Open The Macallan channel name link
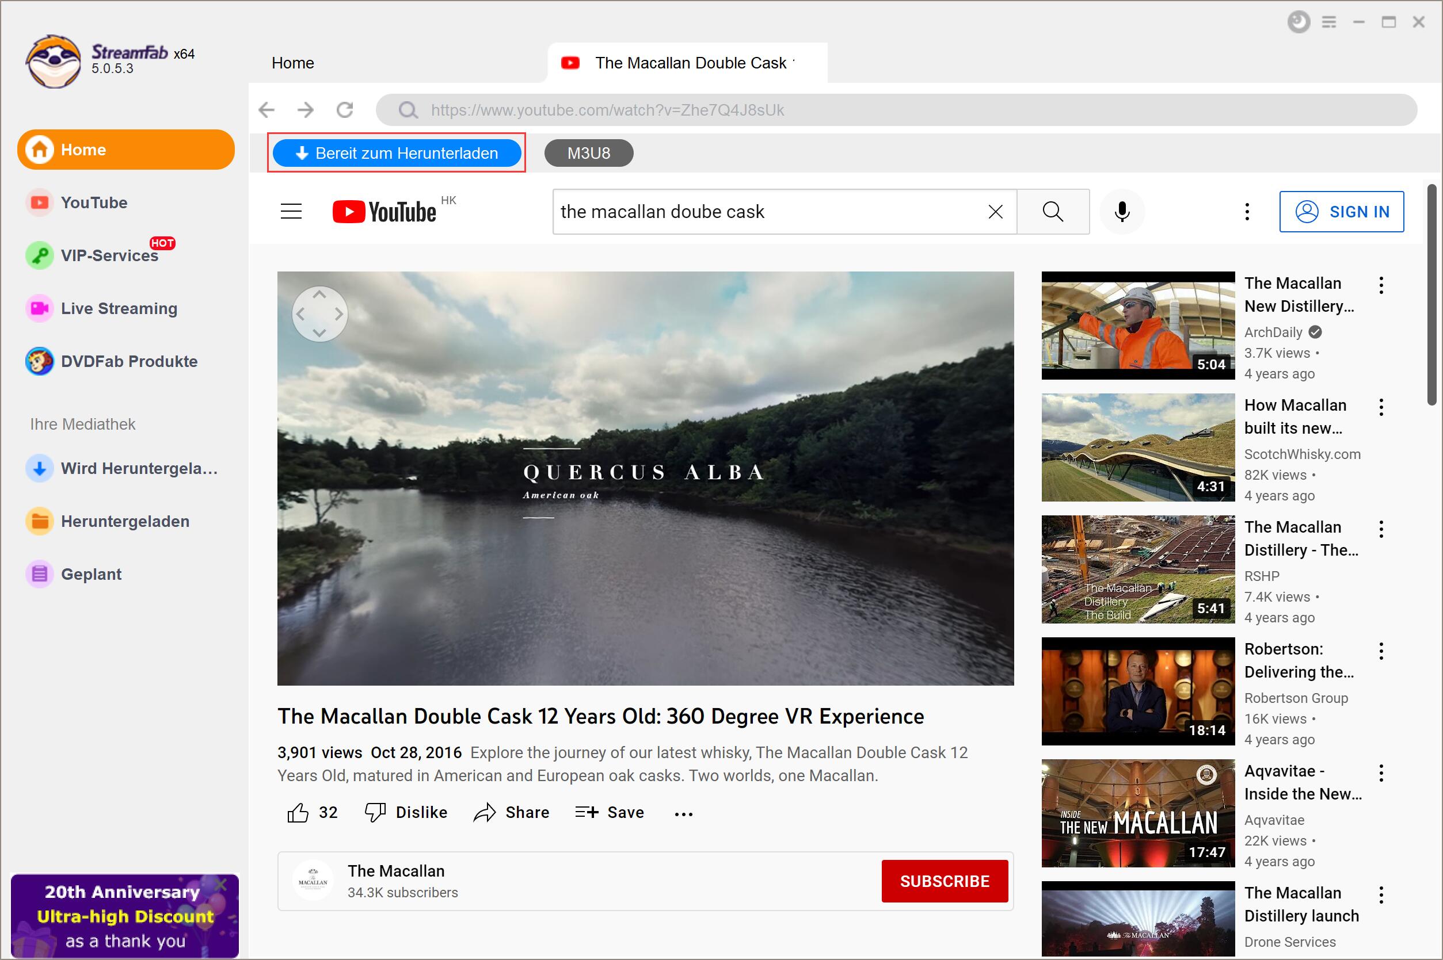 click(395, 871)
